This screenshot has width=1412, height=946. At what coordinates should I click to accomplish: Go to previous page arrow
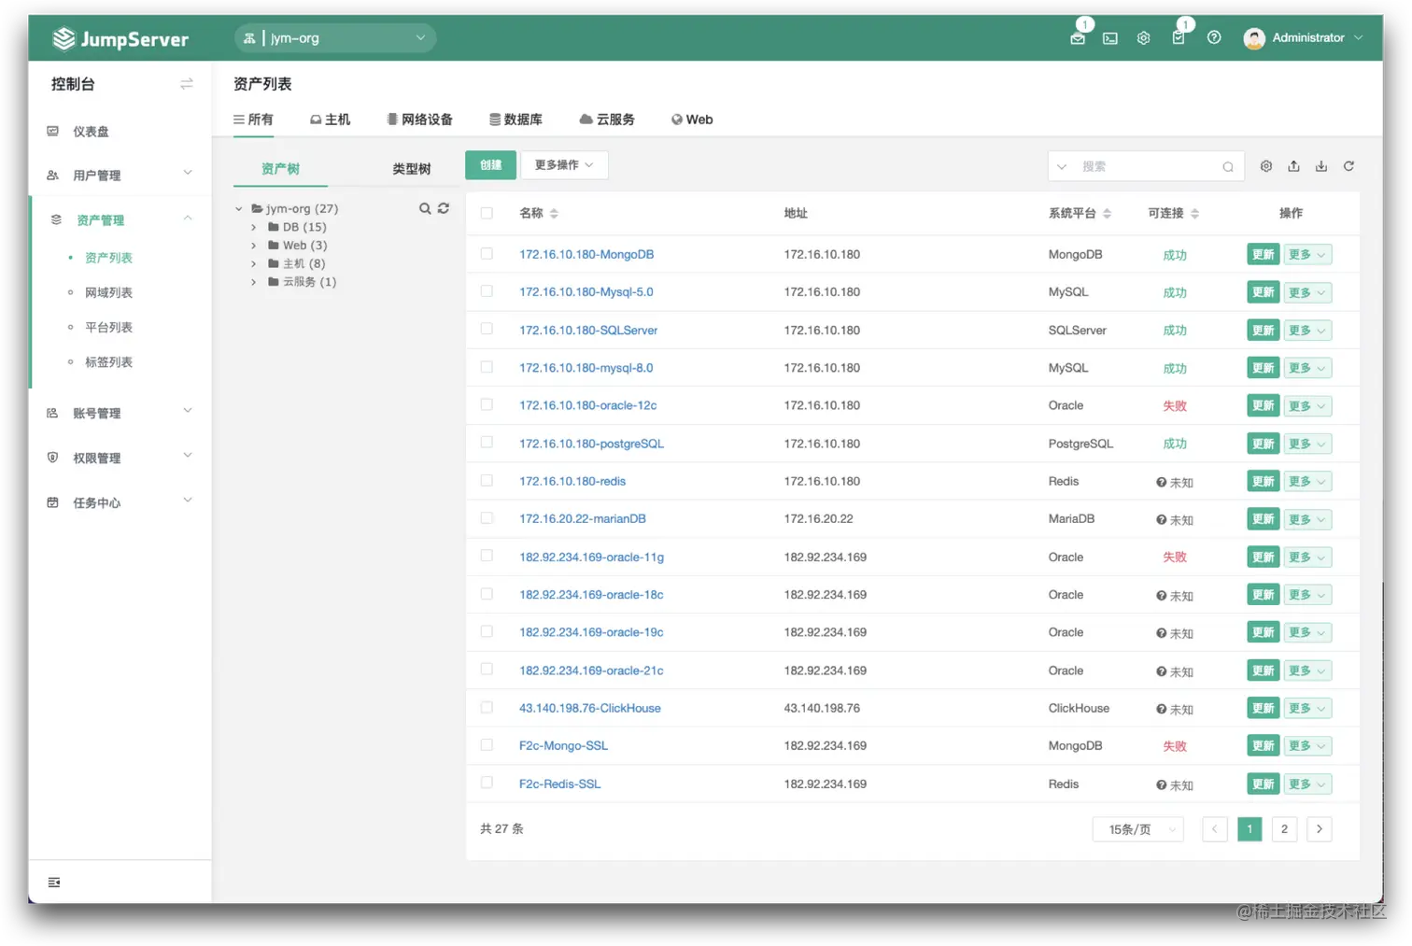point(1215,829)
